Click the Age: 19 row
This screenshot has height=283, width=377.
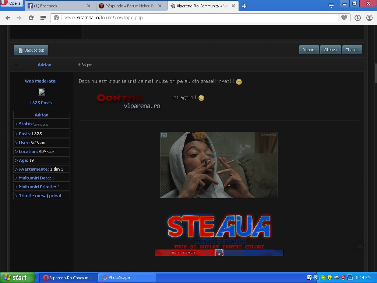42,160
